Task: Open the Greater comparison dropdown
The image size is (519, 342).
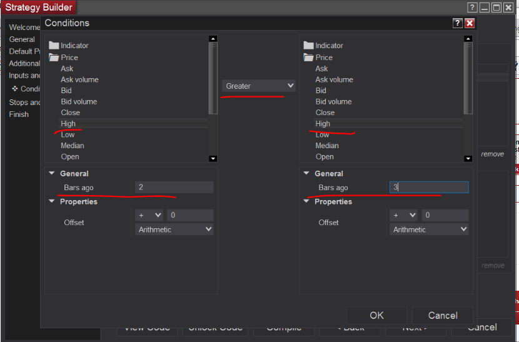Action: tap(258, 86)
